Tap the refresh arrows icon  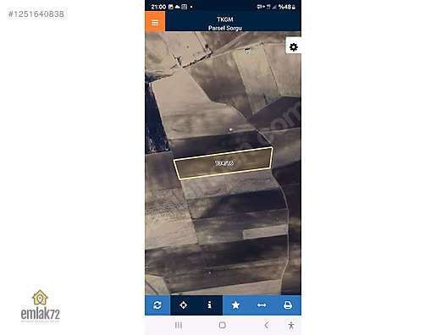pyautogui.click(x=157, y=305)
